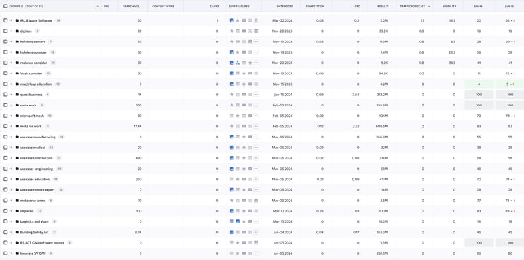Click the 17.4K search volume value
Screen dimensions: 524x260
click(x=138, y=126)
